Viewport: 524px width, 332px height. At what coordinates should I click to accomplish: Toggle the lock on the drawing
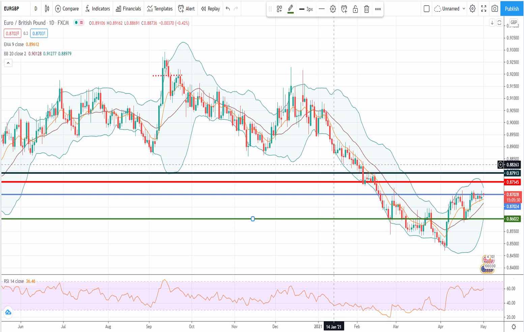(x=355, y=10)
